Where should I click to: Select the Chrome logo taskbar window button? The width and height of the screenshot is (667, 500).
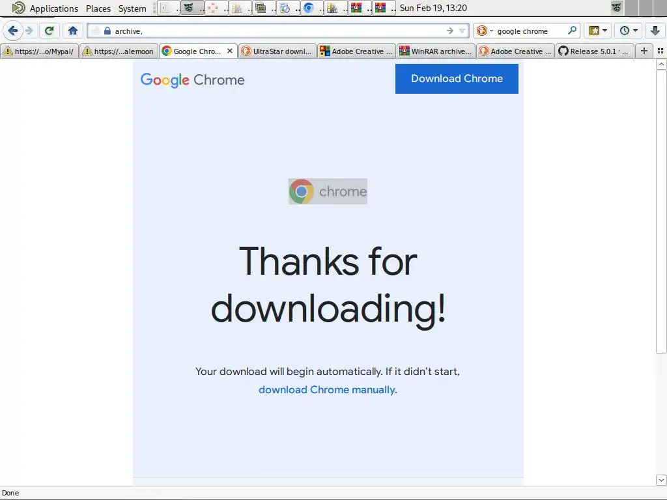(313, 8)
